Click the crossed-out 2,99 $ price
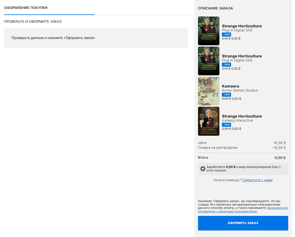The width and height of the screenshot is (295, 237). tap(226, 129)
